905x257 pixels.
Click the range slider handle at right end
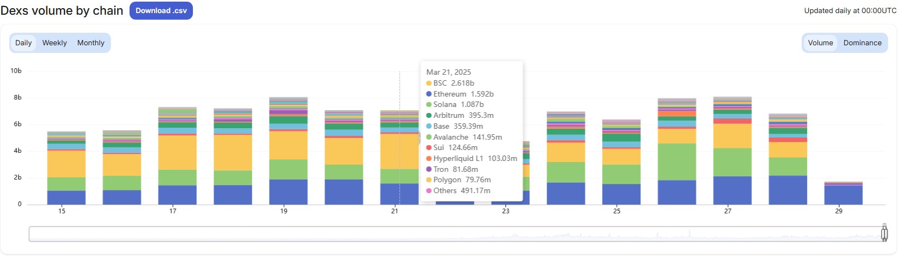(x=884, y=234)
